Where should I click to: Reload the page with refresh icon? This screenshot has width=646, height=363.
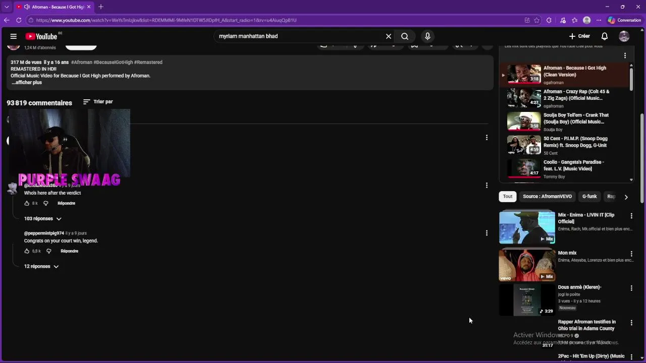19,20
